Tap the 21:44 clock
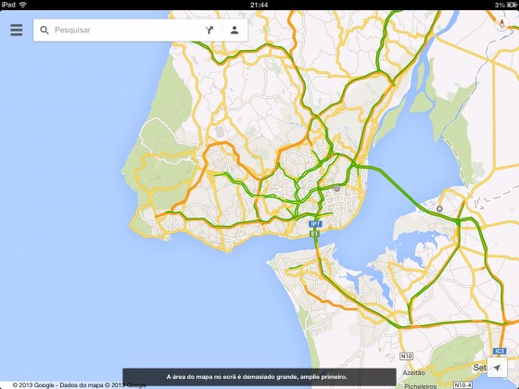Screen dimensions: 519x389 (x=259, y=5)
